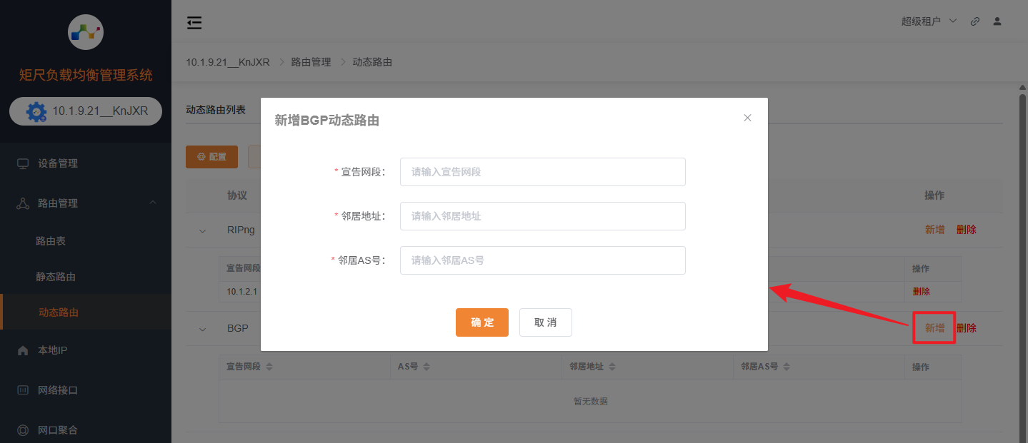Click breadcrumb 动态路由

click(372, 62)
